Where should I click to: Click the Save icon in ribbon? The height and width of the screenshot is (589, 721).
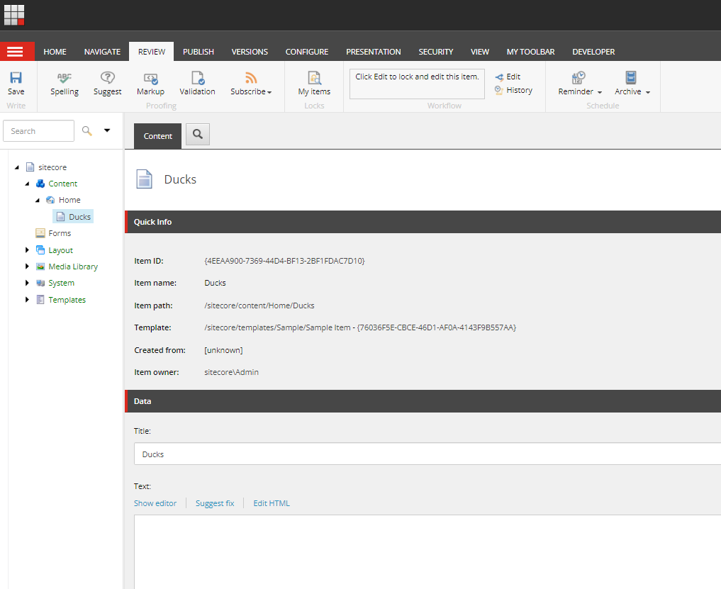pos(16,79)
